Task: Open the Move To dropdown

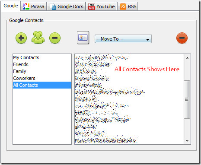Action: point(123,39)
